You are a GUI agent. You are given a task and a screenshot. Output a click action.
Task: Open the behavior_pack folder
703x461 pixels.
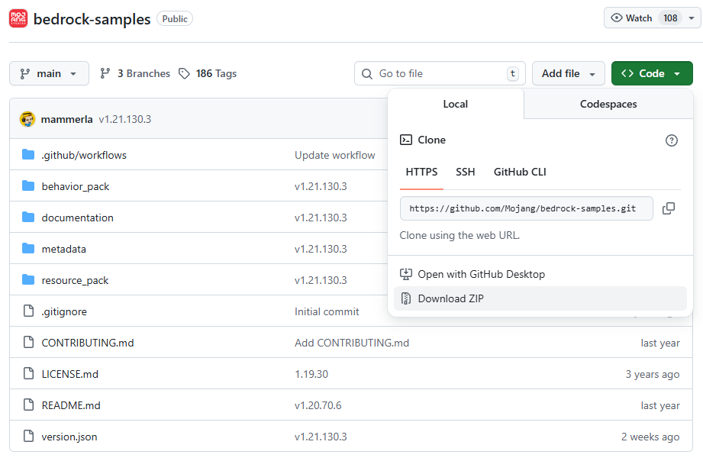point(76,186)
